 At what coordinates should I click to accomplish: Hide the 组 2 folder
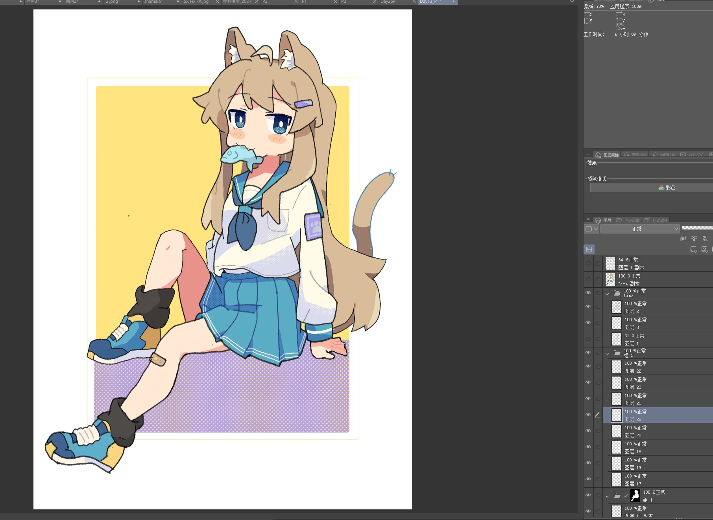coord(588,353)
